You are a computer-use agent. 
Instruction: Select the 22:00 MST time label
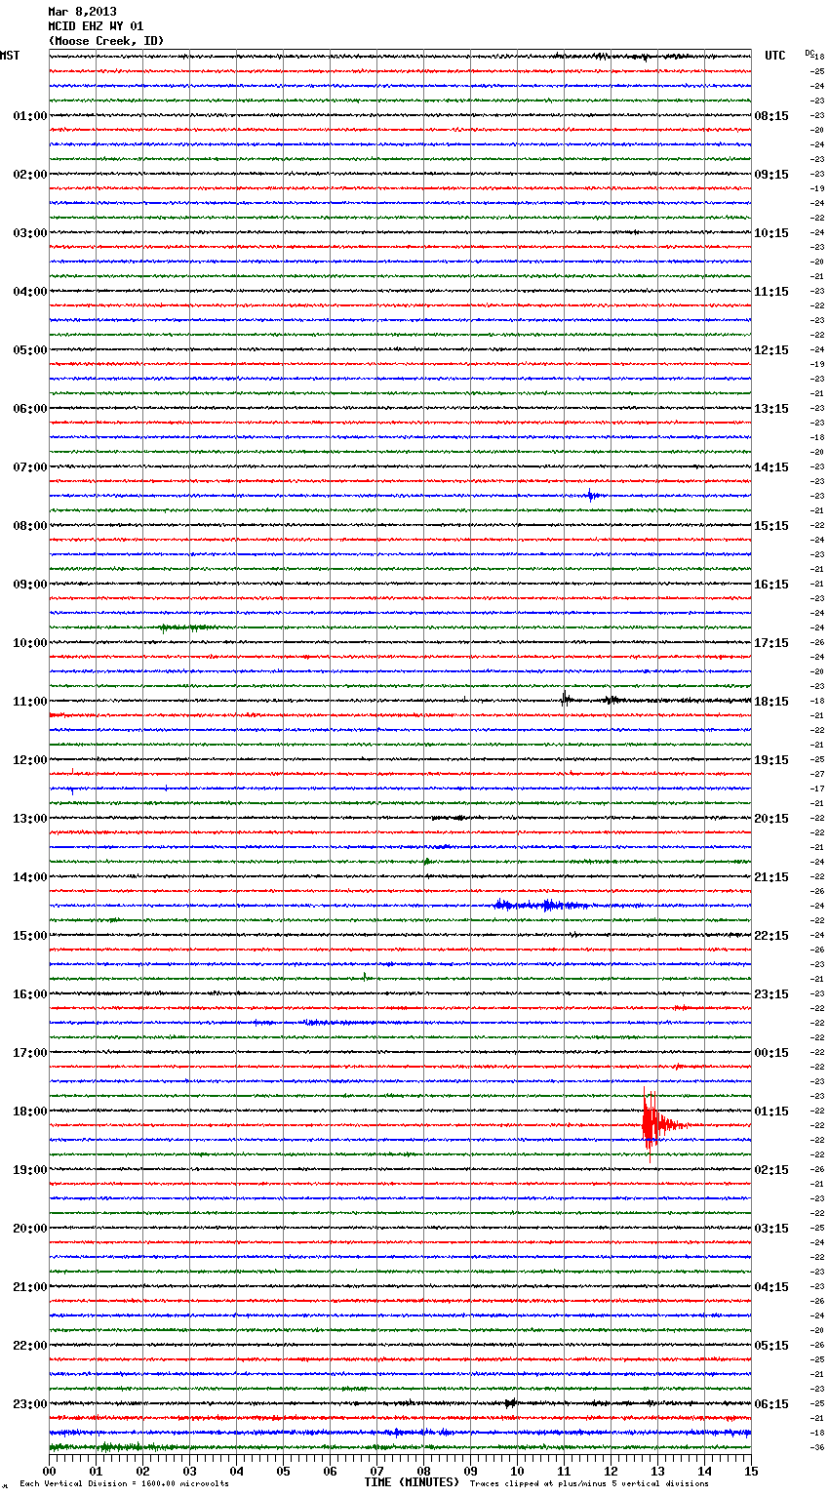(30, 1346)
